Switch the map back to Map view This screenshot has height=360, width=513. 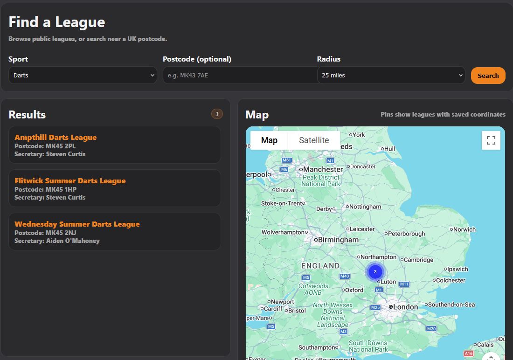pyautogui.click(x=269, y=140)
